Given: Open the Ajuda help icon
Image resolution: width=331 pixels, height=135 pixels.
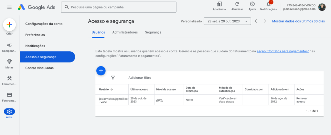Looking at the screenshot, I should 252,4.
